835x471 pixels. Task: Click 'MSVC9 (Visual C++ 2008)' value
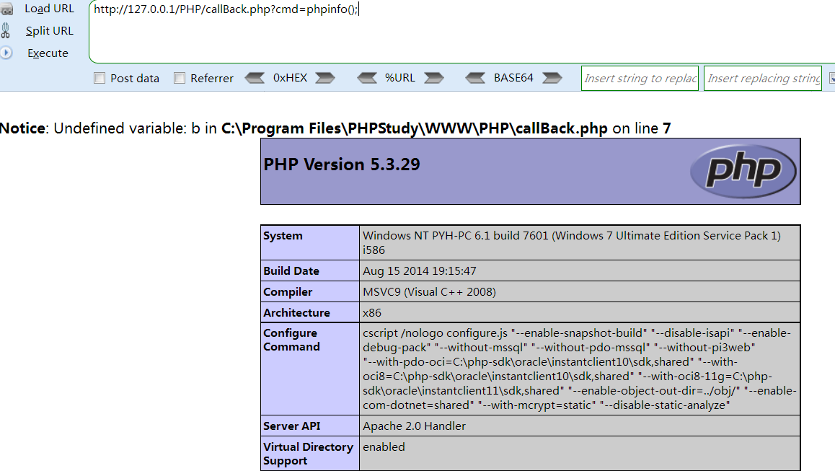click(429, 292)
